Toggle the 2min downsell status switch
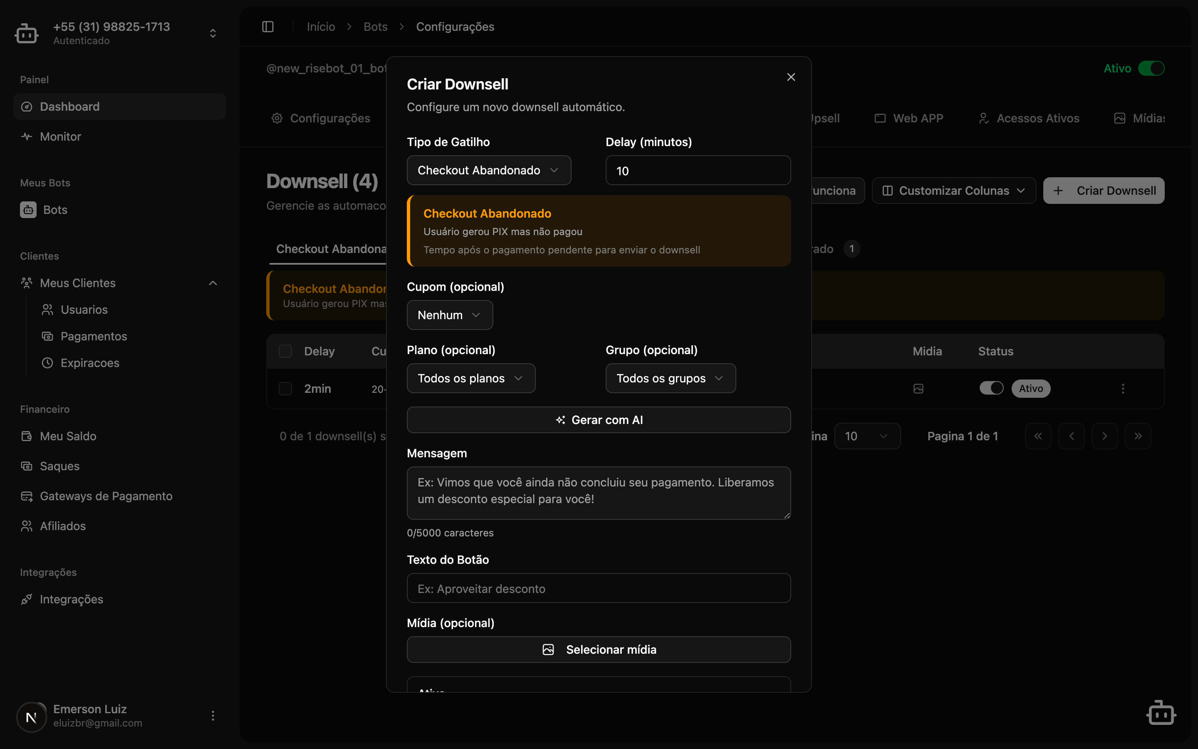Image resolution: width=1198 pixels, height=749 pixels. coord(991,388)
